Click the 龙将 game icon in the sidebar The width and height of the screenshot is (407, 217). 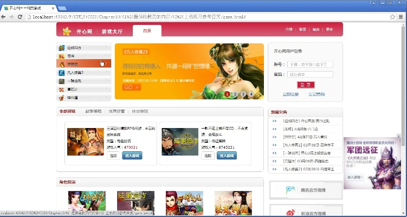(x=62, y=56)
